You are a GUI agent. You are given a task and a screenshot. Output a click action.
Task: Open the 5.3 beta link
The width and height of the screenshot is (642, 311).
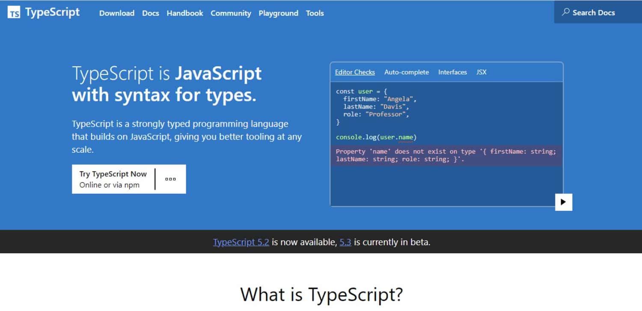coord(345,242)
